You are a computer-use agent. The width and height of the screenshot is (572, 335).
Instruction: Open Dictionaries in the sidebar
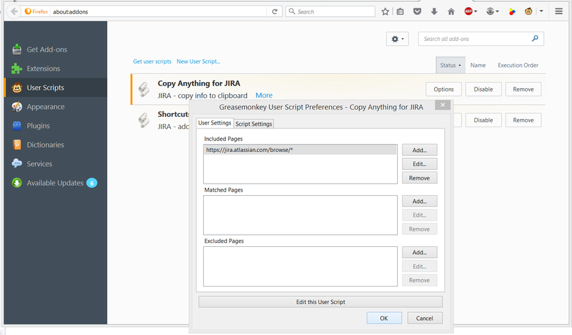56,145
